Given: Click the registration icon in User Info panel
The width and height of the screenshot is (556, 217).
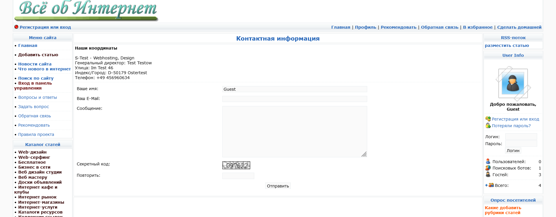Looking at the screenshot, I should (x=488, y=119).
